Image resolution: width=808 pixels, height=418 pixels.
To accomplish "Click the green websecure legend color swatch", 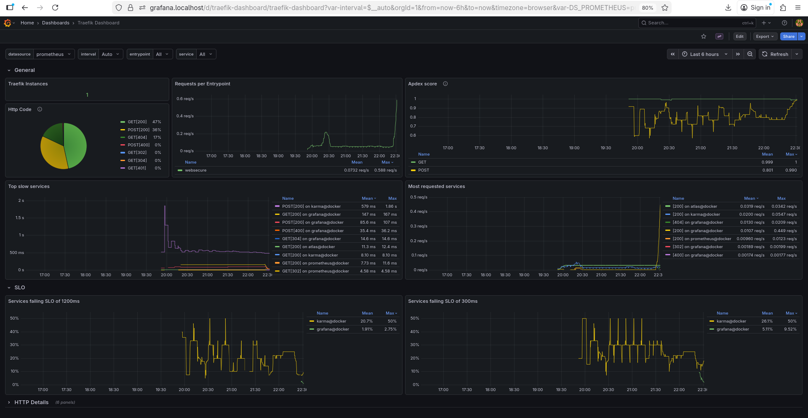I will (180, 170).
